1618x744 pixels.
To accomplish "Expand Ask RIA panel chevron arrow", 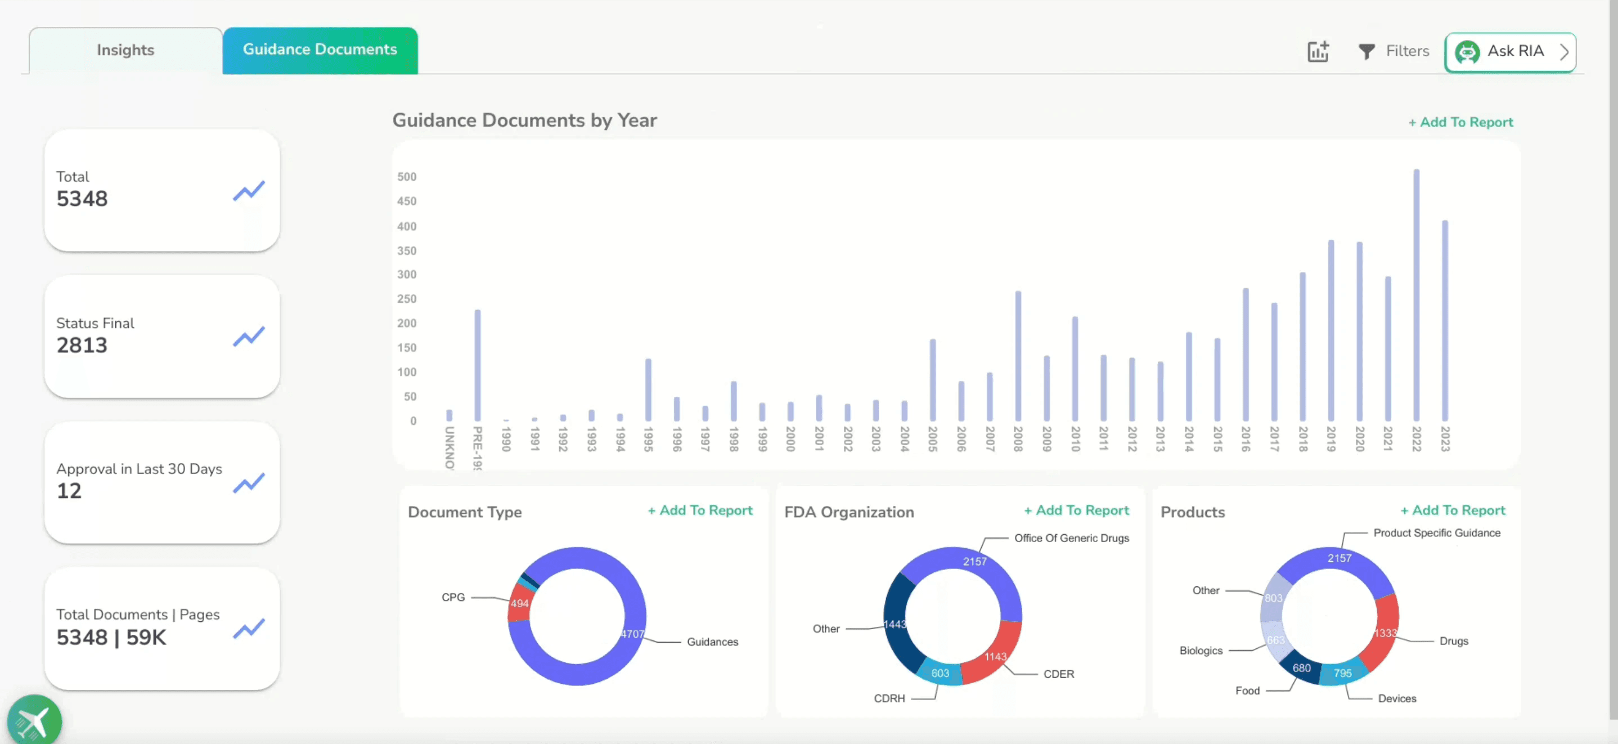I will 1564,52.
